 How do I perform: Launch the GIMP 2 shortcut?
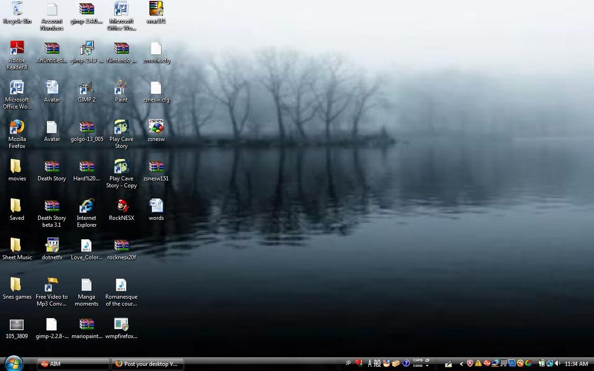click(x=87, y=92)
